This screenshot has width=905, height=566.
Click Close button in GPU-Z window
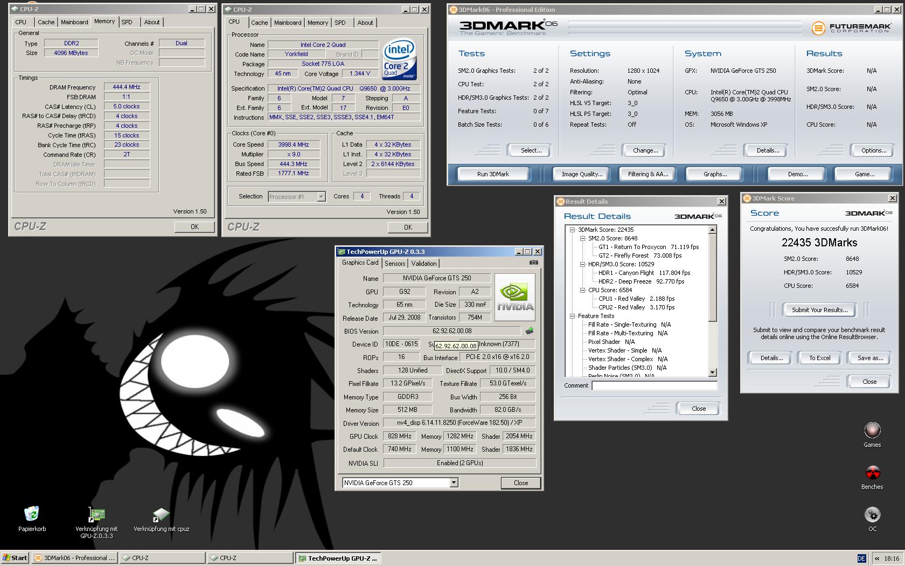(520, 483)
